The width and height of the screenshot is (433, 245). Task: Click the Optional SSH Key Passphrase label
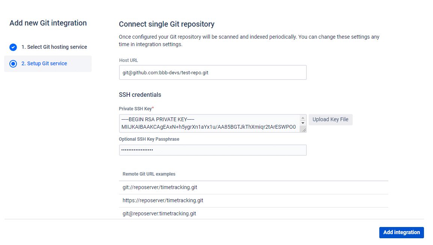click(x=149, y=139)
